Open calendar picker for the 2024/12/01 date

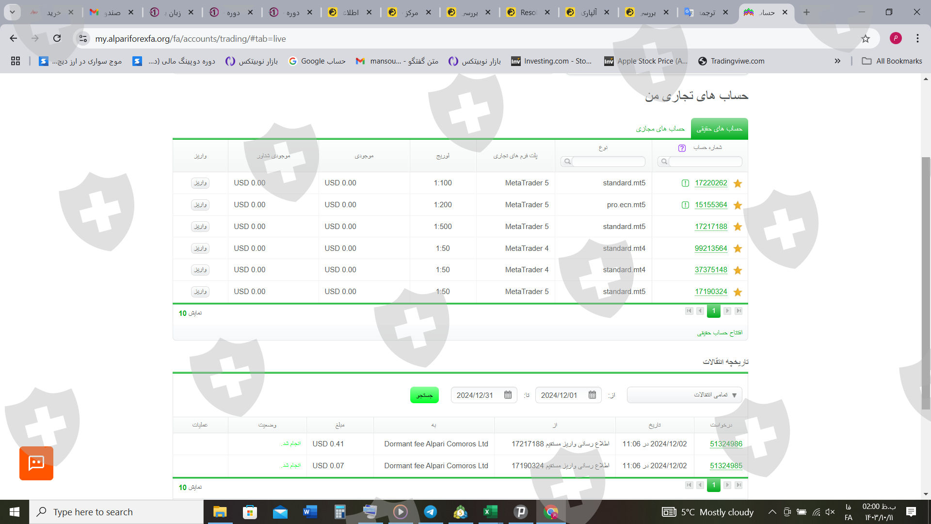click(592, 395)
